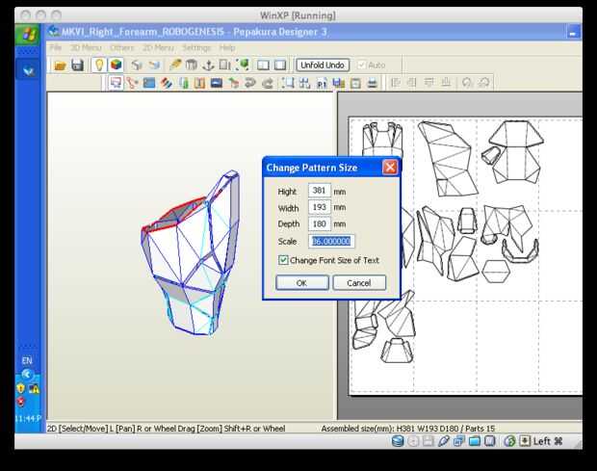
Task: Switch to single pane window layout
Action: coord(280,65)
